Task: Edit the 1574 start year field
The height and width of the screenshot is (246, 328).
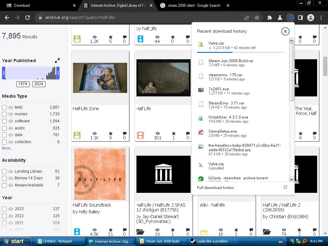Action: tap(23, 84)
